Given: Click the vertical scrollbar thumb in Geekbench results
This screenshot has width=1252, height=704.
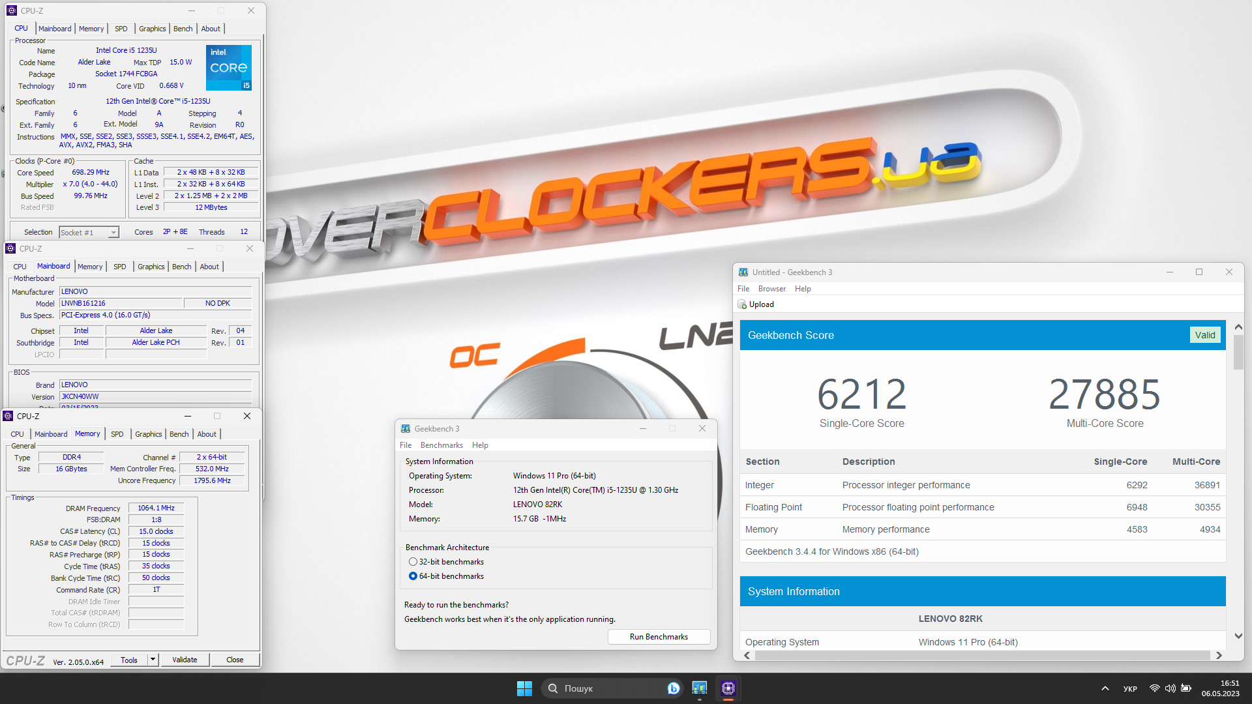Looking at the screenshot, I should [1238, 352].
